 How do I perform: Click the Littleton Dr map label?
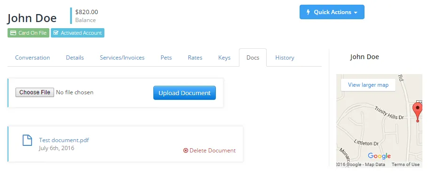click(366, 142)
